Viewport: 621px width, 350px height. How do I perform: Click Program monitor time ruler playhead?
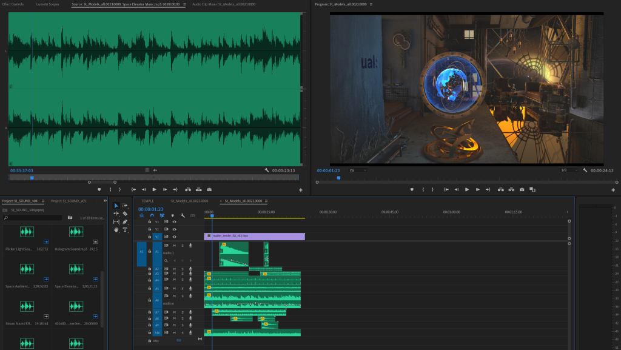tap(338, 178)
